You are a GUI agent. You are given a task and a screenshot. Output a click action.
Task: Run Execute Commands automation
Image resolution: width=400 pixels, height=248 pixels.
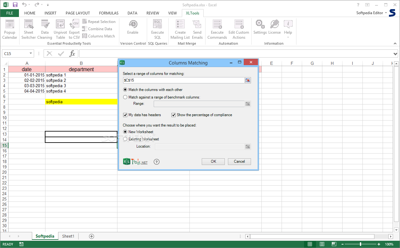click(217, 29)
